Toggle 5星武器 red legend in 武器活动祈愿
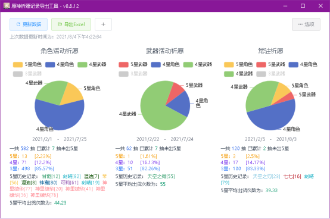Screen dimensions: 330x219 point(133,64)
